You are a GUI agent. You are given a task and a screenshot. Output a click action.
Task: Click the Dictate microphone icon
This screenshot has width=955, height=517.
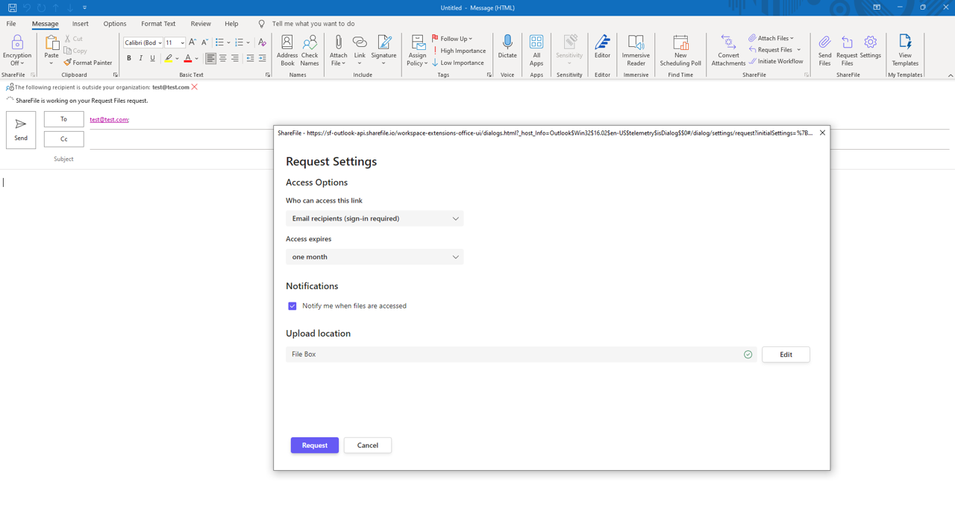(x=507, y=46)
